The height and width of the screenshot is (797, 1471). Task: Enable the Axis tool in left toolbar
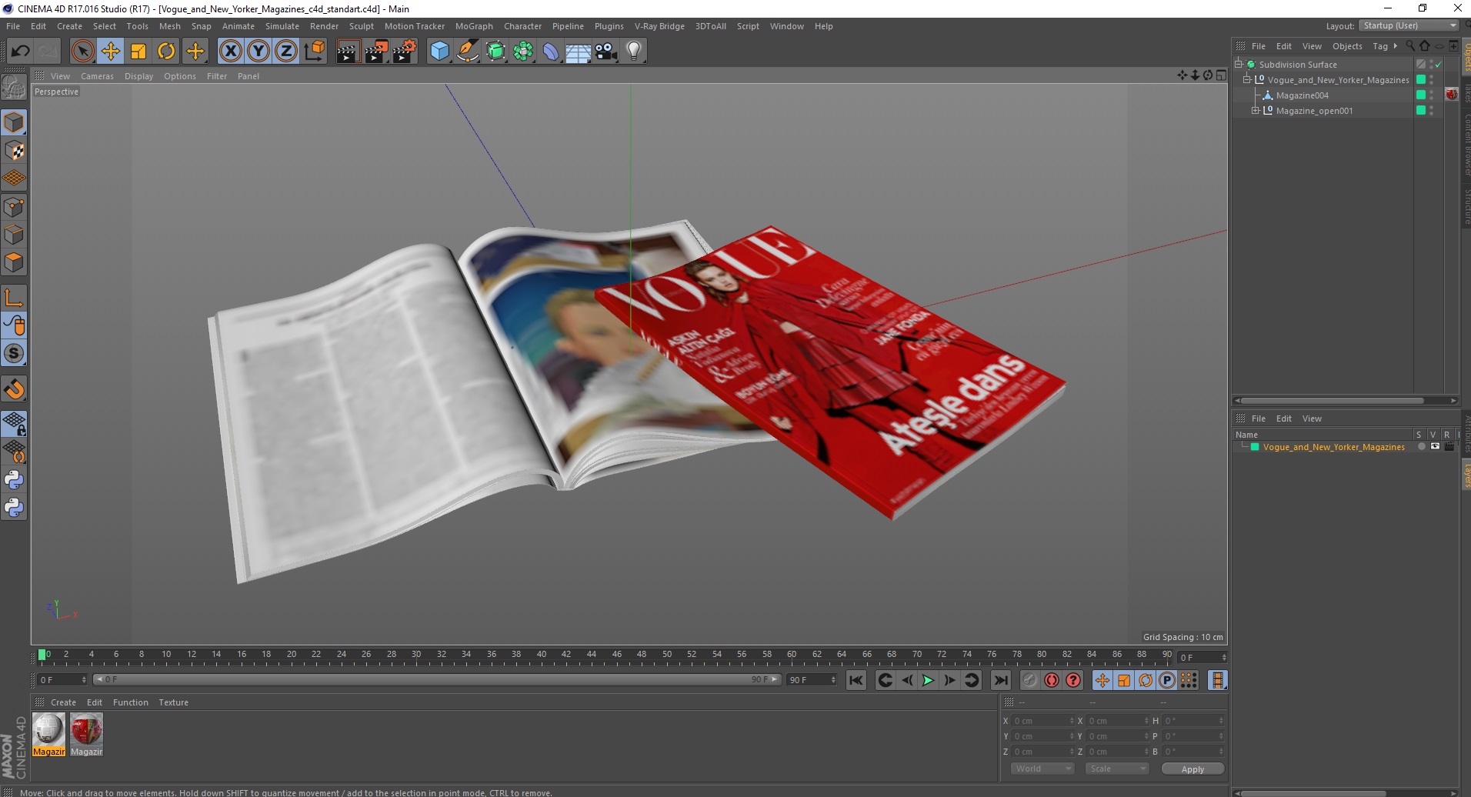pyautogui.click(x=14, y=297)
